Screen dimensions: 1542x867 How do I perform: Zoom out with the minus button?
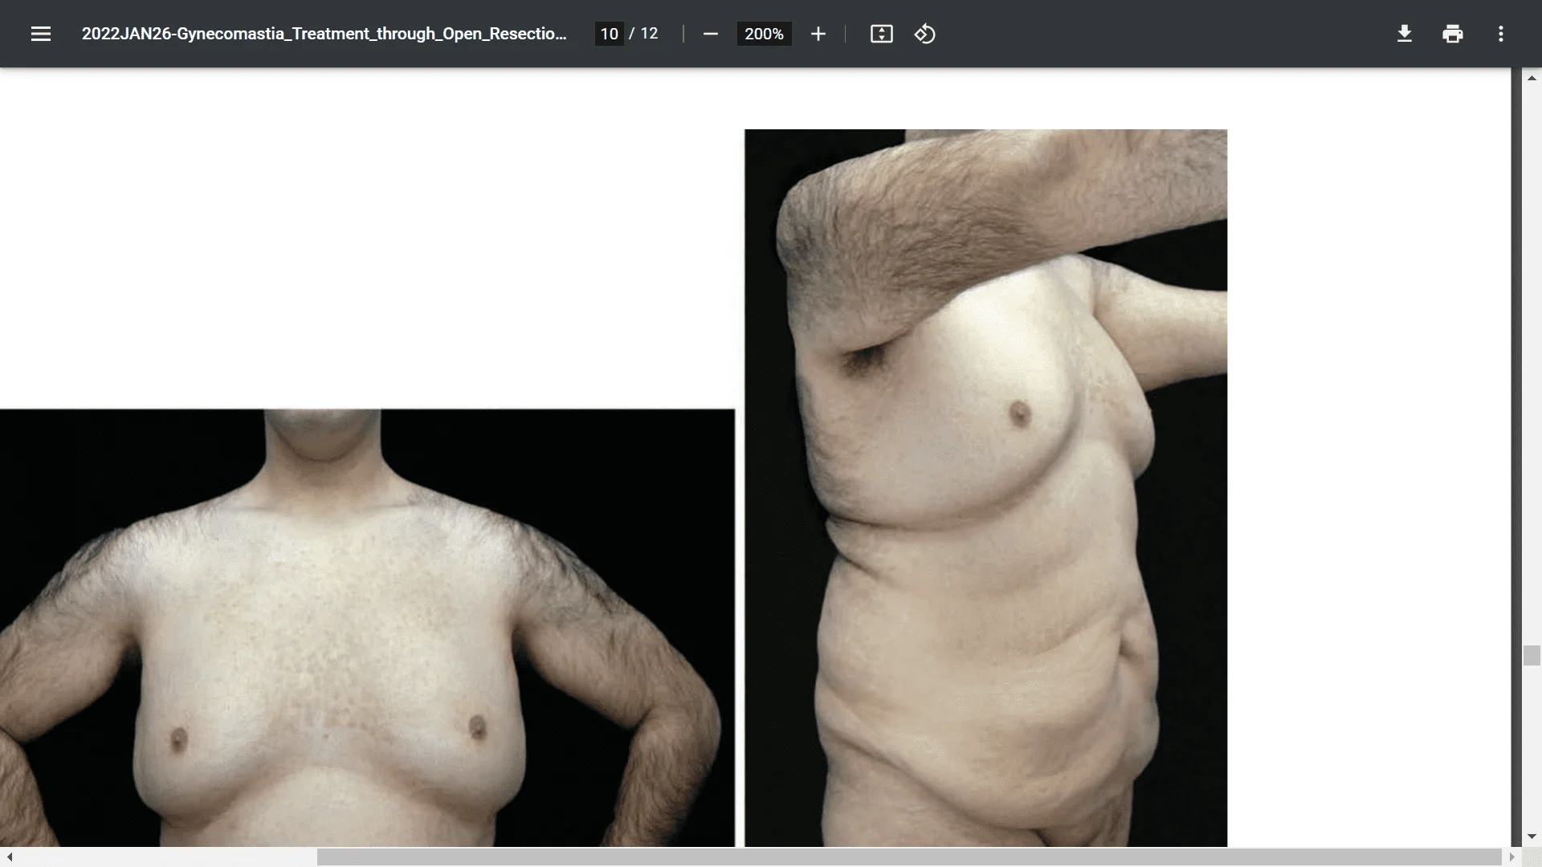click(x=711, y=34)
